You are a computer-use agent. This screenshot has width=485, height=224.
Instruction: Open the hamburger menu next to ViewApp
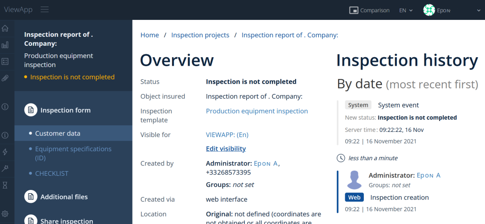click(x=45, y=9)
